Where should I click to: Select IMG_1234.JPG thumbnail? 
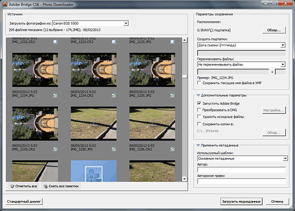[x=35, y=70]
